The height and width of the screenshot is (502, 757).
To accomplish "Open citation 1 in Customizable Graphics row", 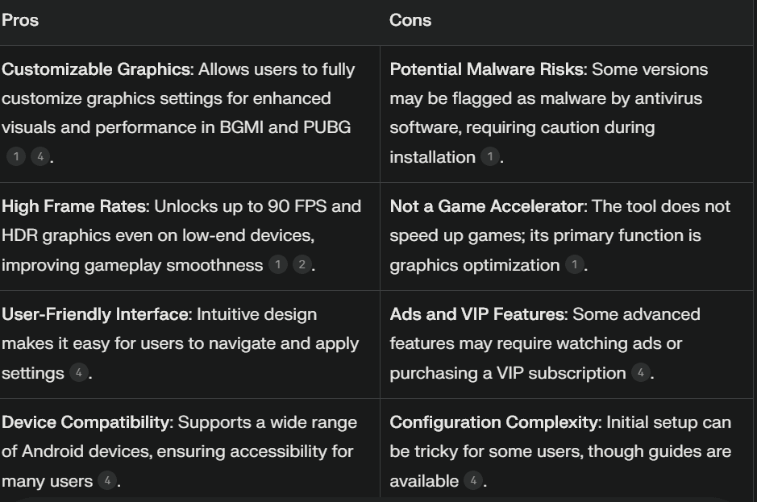I will coord(16,156).
